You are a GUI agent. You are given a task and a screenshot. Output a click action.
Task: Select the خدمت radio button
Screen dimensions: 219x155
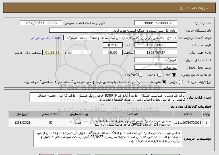pyautogui.click(x=159, y=75)
